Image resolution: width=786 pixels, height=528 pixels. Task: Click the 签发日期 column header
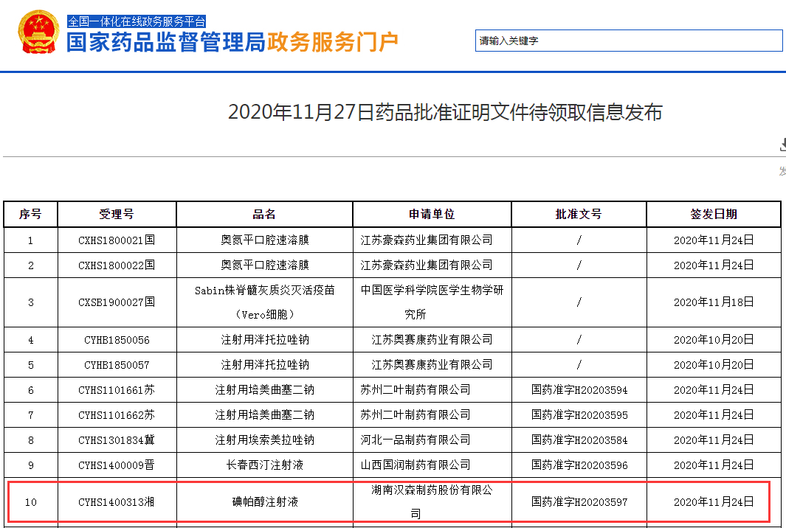coord(714,215)
